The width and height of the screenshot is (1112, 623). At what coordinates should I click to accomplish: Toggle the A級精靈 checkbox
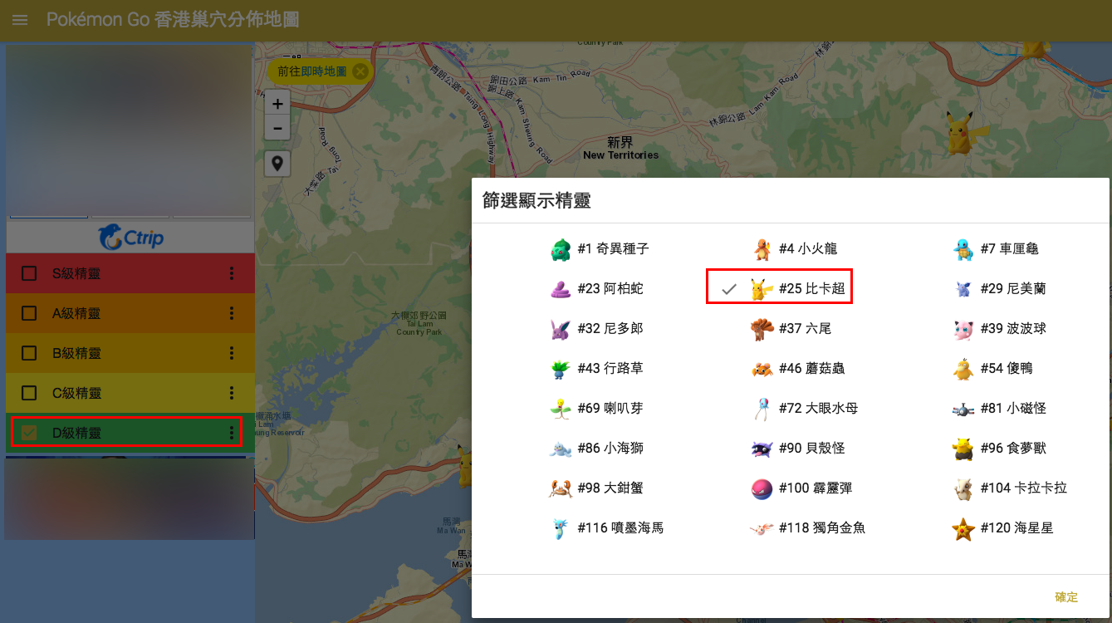pos(29,313)
